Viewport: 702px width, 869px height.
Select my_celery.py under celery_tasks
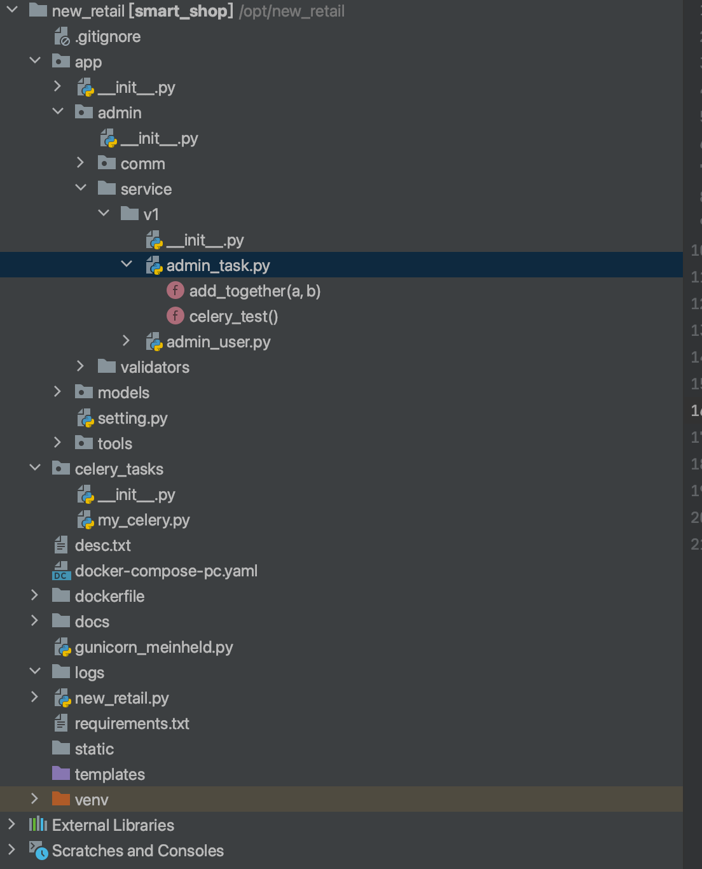click(144, 520)
